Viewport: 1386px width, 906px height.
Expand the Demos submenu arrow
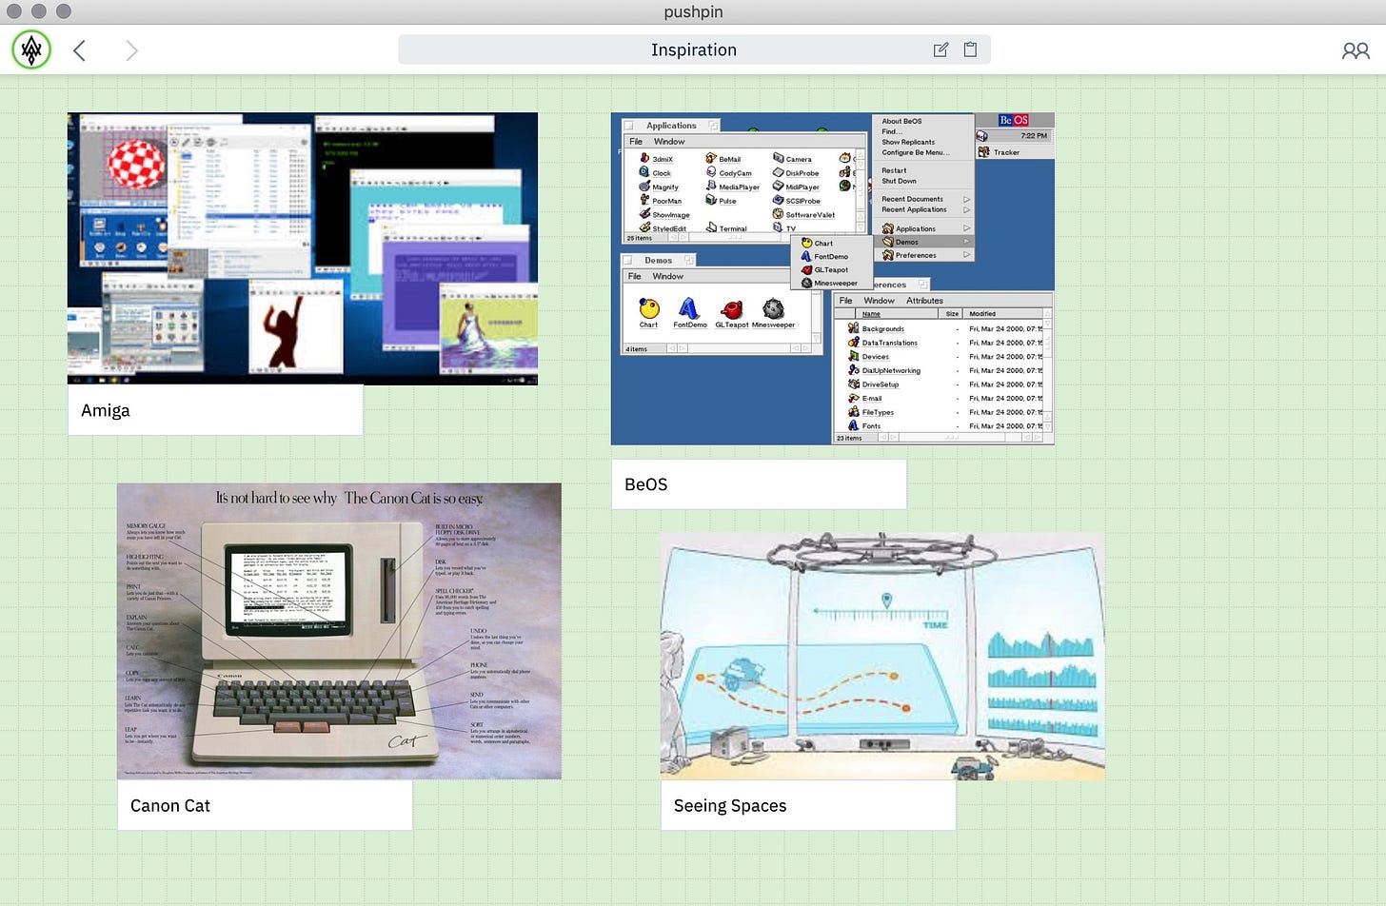coord(967,242)
